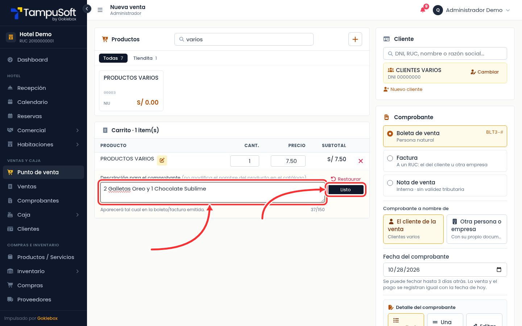
Task: Open the hamburger menu icon
Action: click(x=100, y=10)
